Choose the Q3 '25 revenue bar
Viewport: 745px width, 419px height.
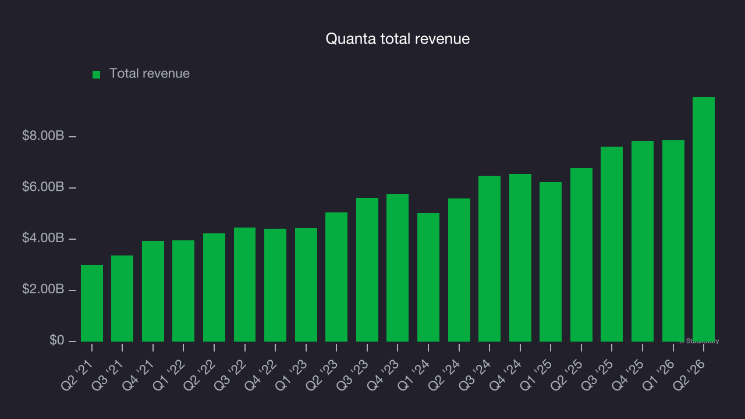[x=612, y=244]
